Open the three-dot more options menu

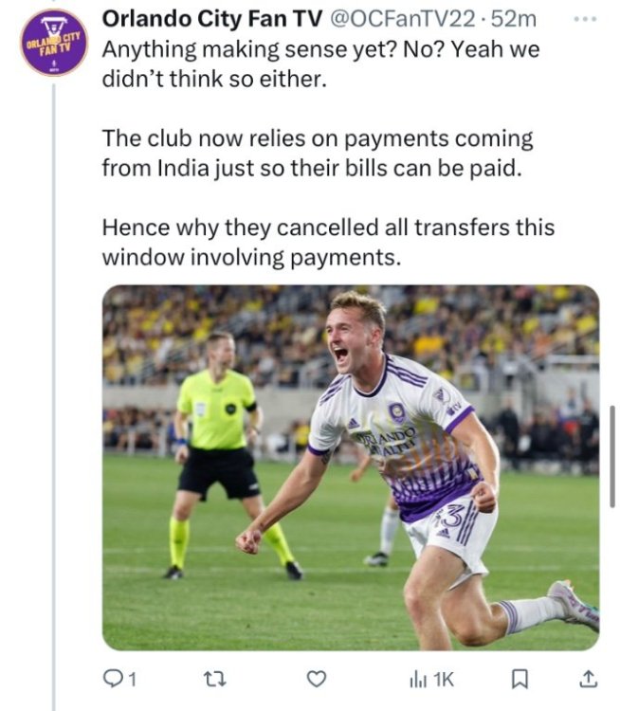pos(585,19)
